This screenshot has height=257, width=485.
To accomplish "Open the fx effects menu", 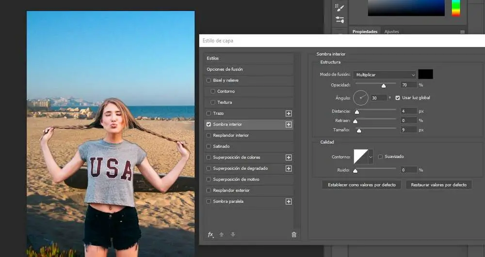I will coord(210,235).
